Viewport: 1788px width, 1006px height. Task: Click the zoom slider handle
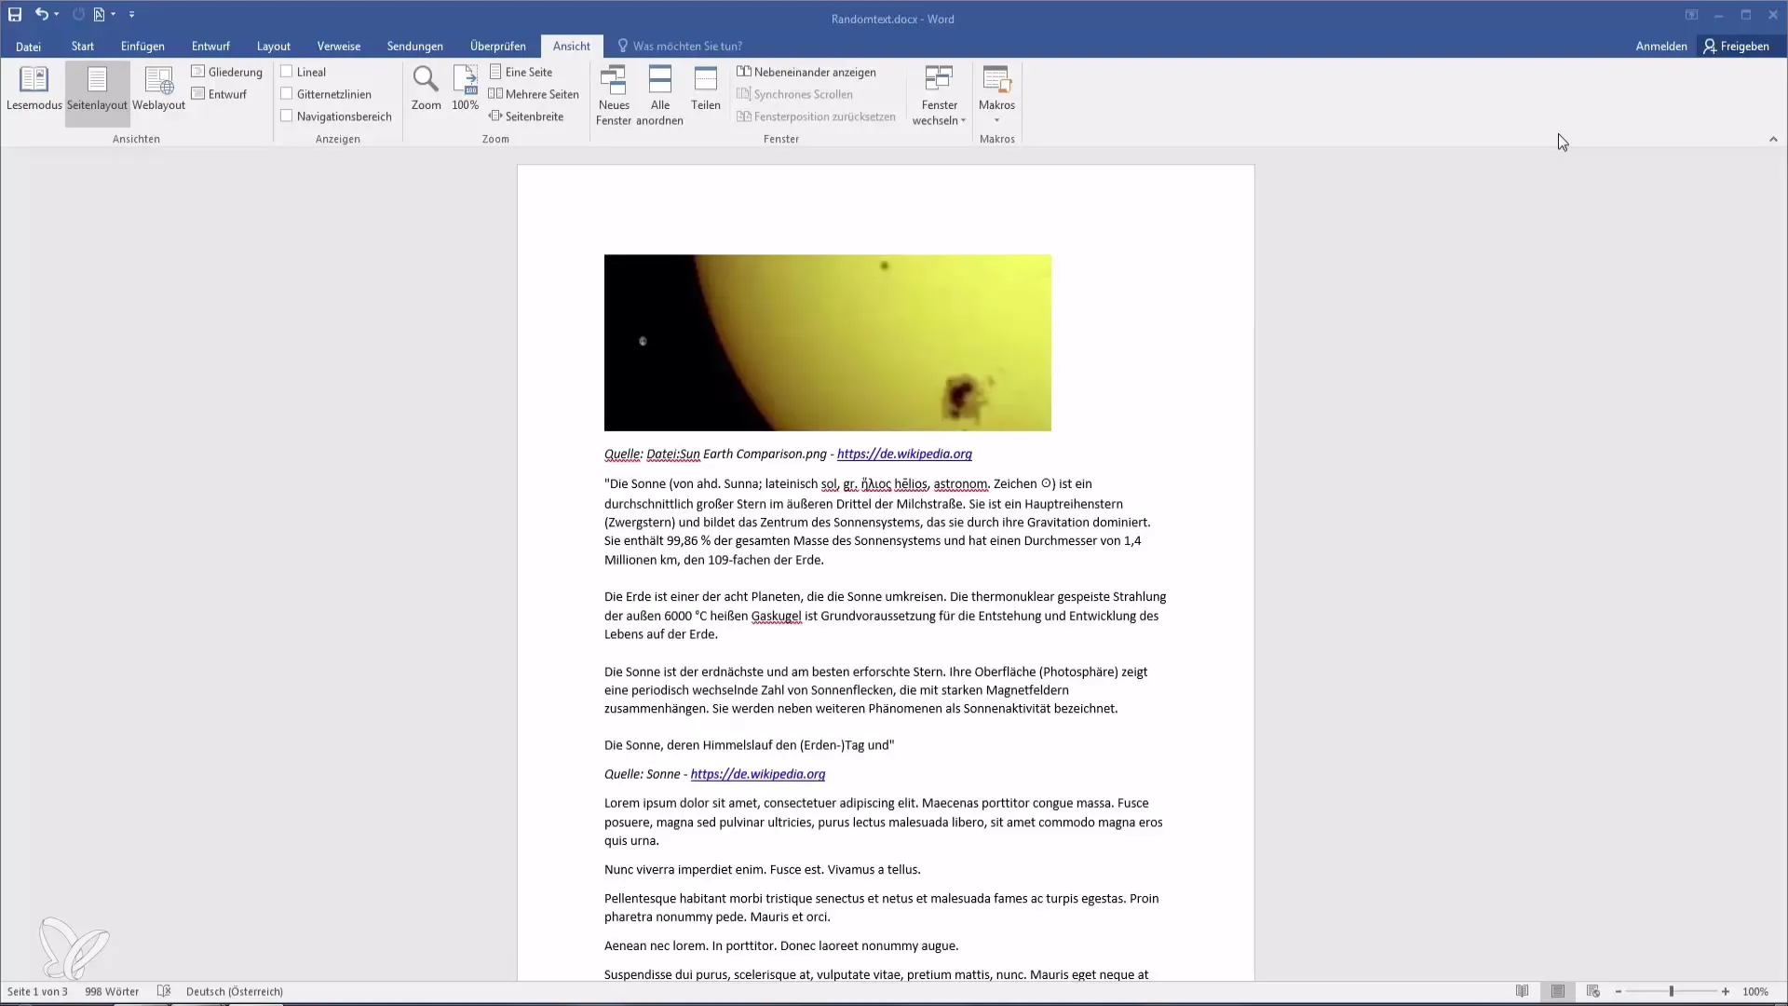[1672, 991]
